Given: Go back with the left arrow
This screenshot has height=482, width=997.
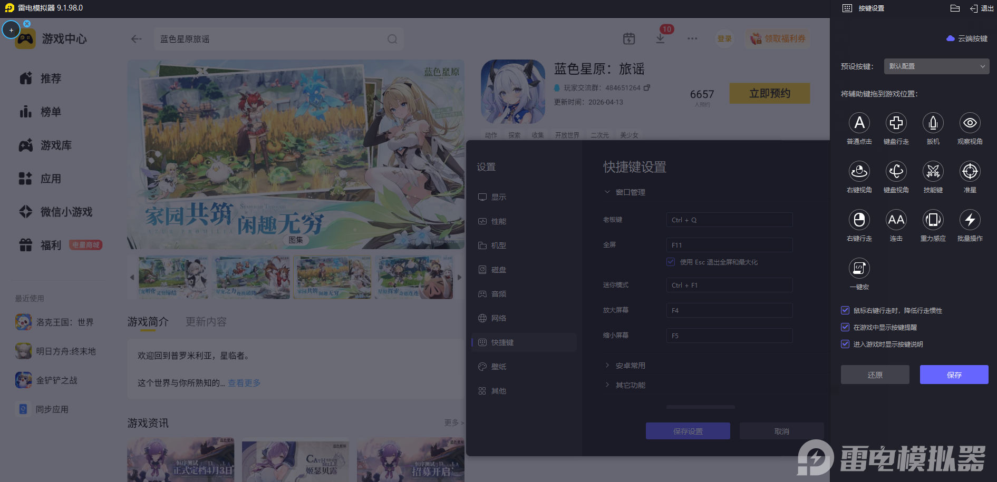Looking at the screenshot, I should click(137, 39).
